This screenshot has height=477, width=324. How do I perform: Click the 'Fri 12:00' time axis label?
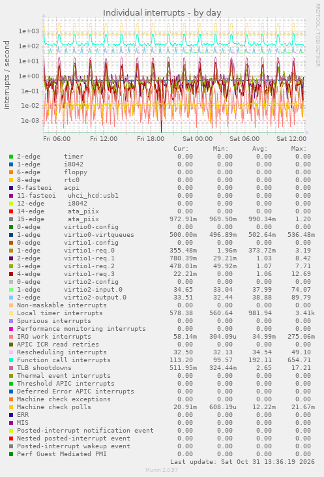(104, 139)
